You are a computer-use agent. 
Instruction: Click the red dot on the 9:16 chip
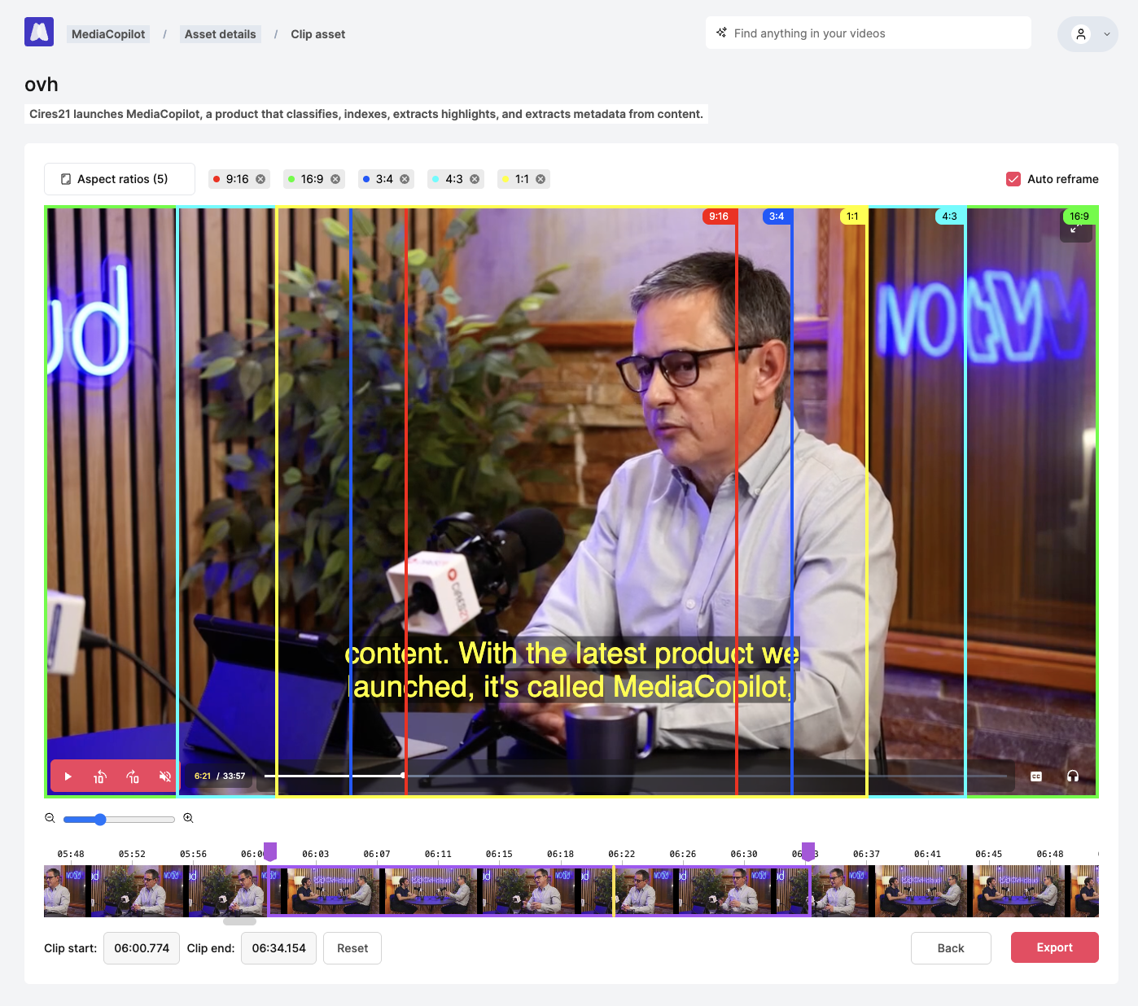point(217,179)
